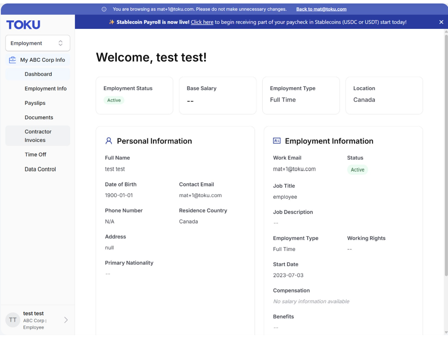The width and height of the screenshot is (448, 339).
Task: Click the sparkle icon in the Stablecoin banner
Action: [x=112, y=22]
